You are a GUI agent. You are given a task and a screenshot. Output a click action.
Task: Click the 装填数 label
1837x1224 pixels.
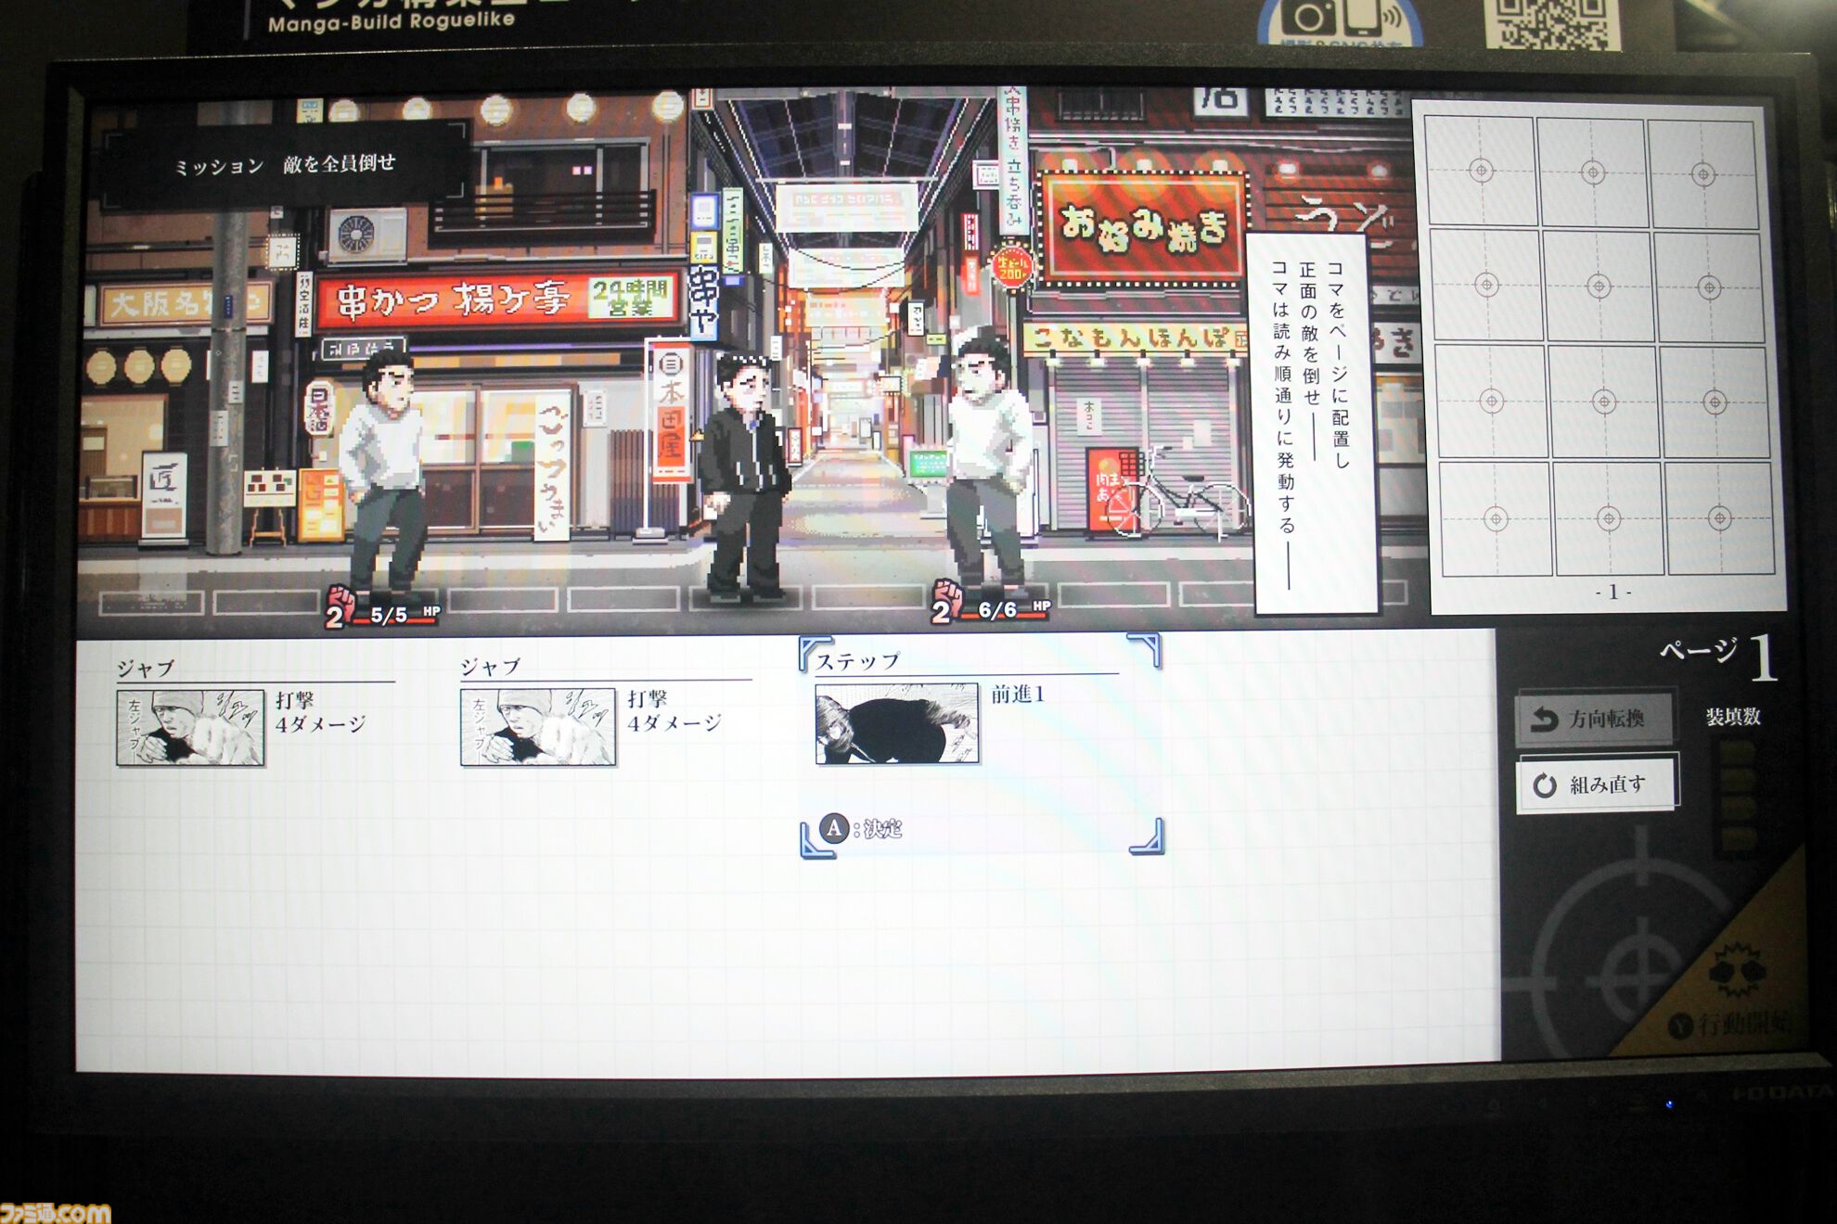(x=1732, y=716)
